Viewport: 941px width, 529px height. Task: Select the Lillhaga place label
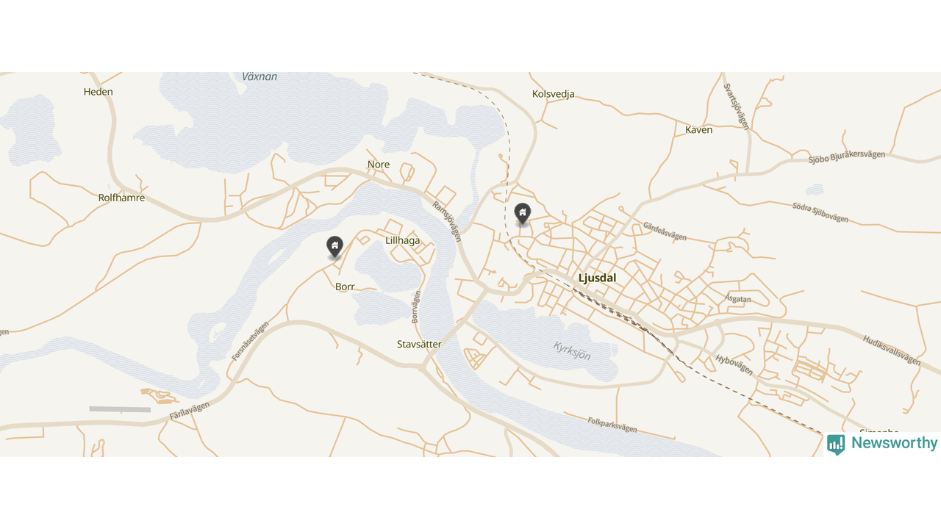tap(403, 240)
